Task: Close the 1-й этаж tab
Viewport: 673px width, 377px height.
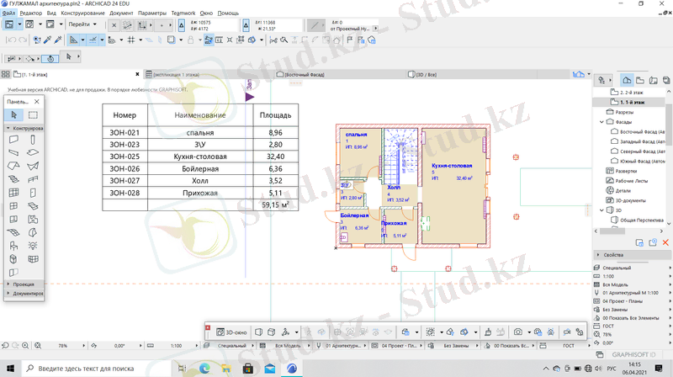Action: [138, 75]
